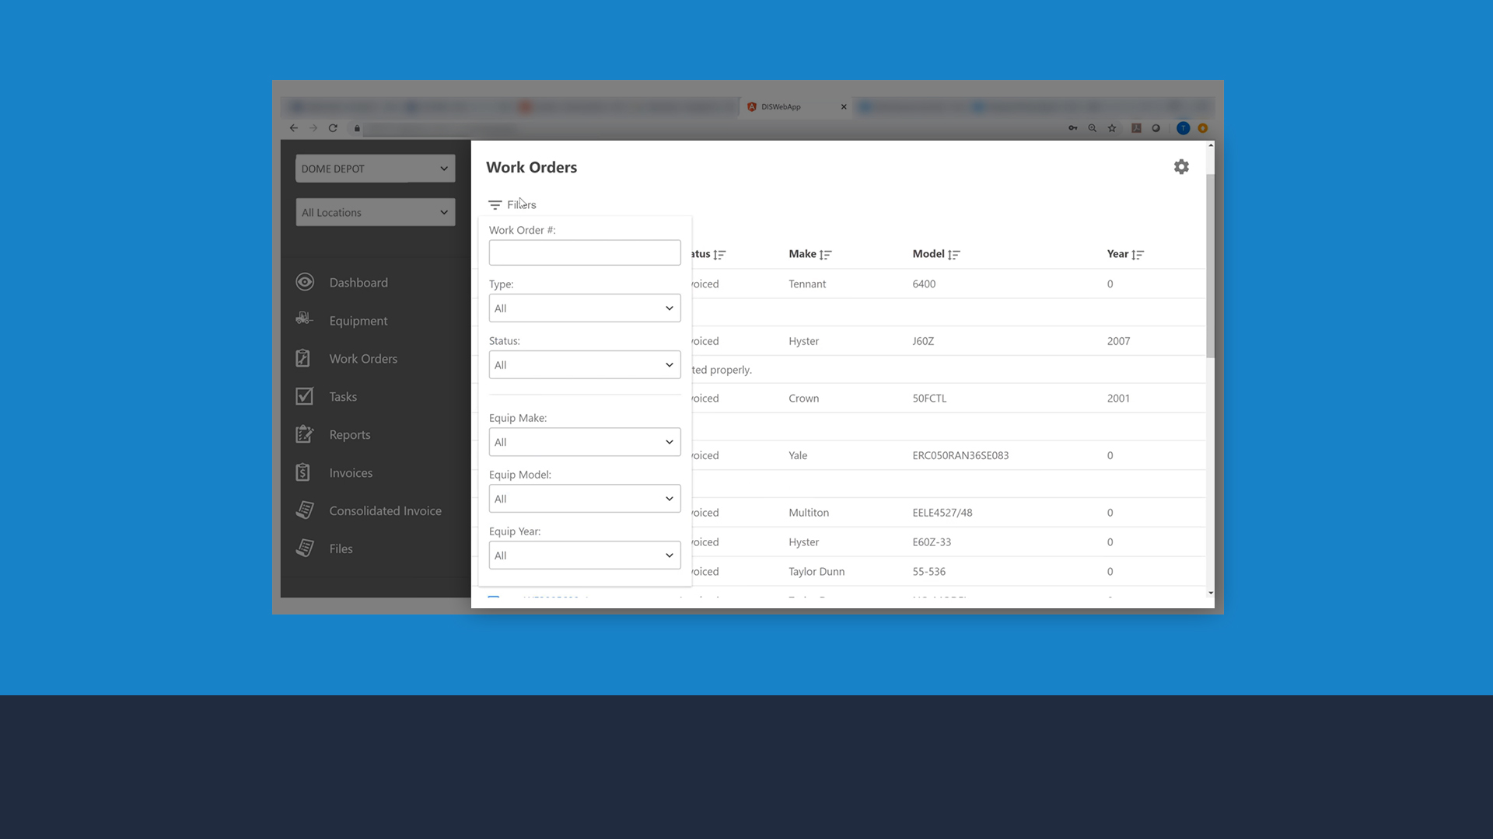Click the 50FCTL model cell
The image size is (1493, 839).
pos(929,399)
